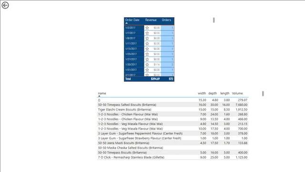Select the 1/25/2017 date cell
Viewport: 305px width, 172px height.
tap(134, 54)
